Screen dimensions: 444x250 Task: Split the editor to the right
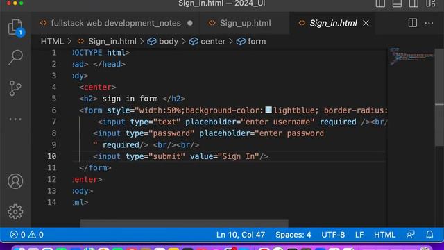pos(413,23)
